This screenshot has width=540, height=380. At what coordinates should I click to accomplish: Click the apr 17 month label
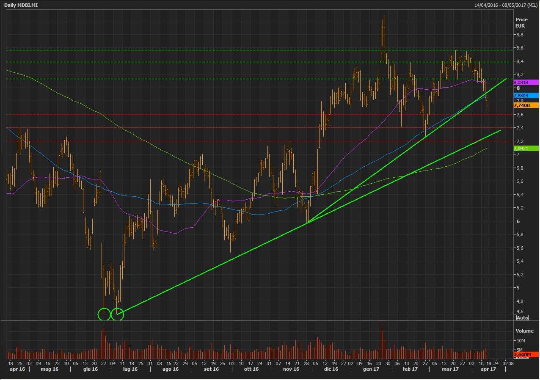coord(488,369)
